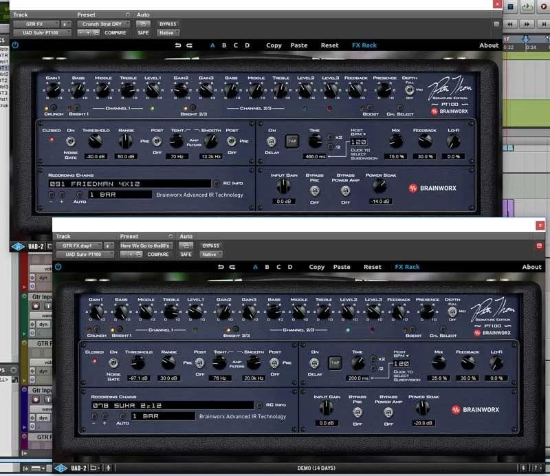
Task: Click Ch. Select button in upper plugin
Action: (x=400, y=107)
